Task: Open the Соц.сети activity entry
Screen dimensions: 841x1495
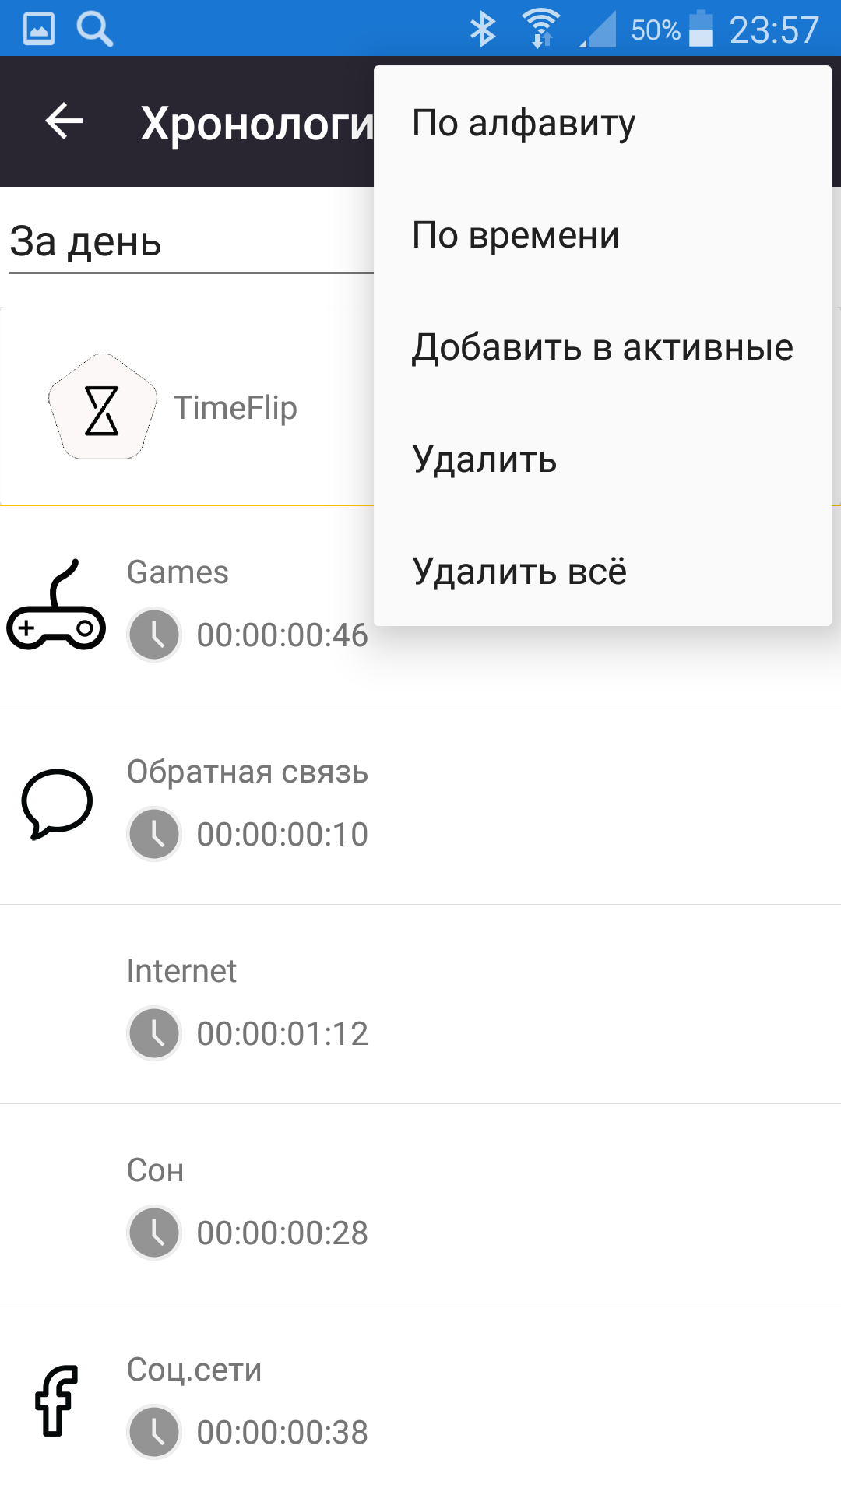Action: click(420, 1399)
